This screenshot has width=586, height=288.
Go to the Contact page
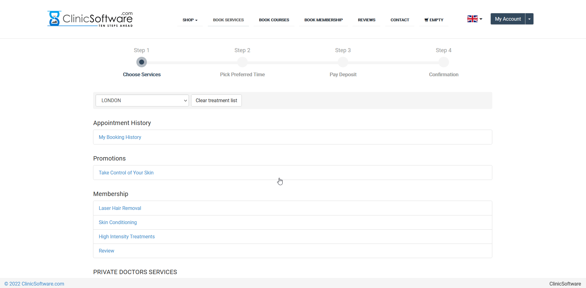[x=400, y=20]
